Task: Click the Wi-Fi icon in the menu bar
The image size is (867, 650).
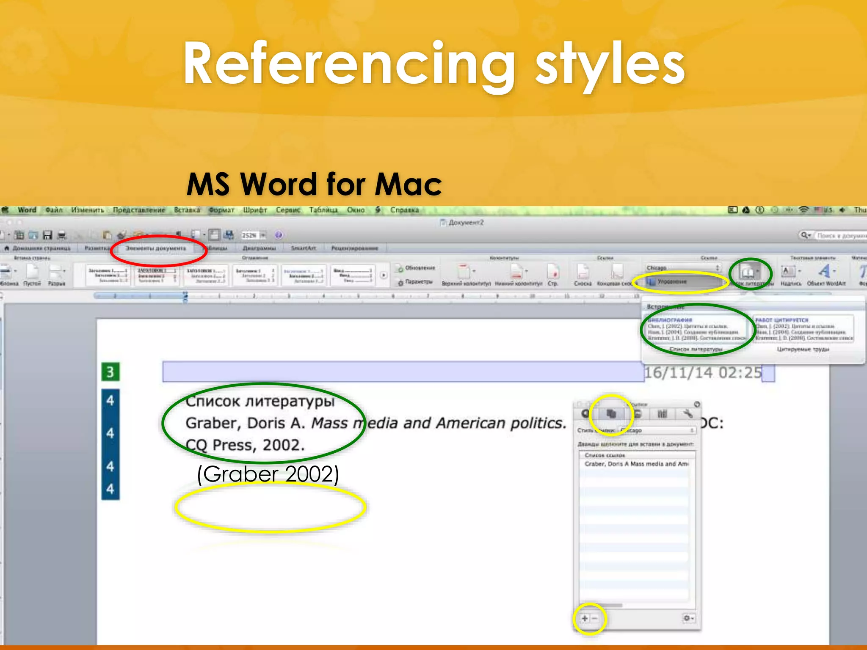Action: [x=803, y=210]
